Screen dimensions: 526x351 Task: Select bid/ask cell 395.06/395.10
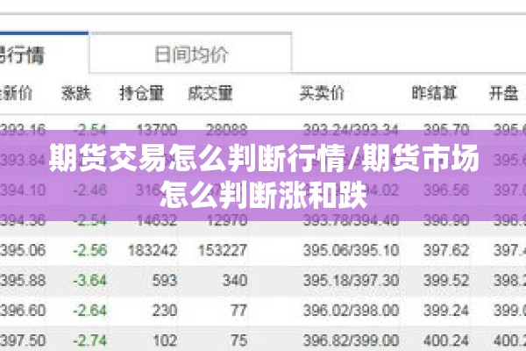(352, 250)
